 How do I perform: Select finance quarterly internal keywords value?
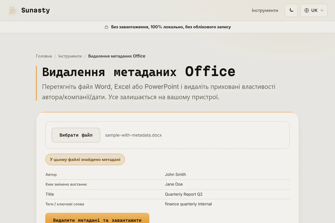[189, 204]
